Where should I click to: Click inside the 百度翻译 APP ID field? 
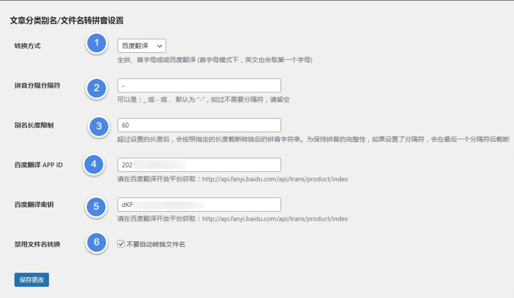pyautogui.click(x=199, y=164)
